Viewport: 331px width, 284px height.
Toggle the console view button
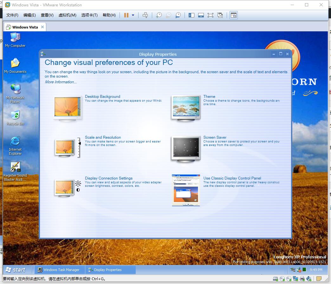pos(233,15)
